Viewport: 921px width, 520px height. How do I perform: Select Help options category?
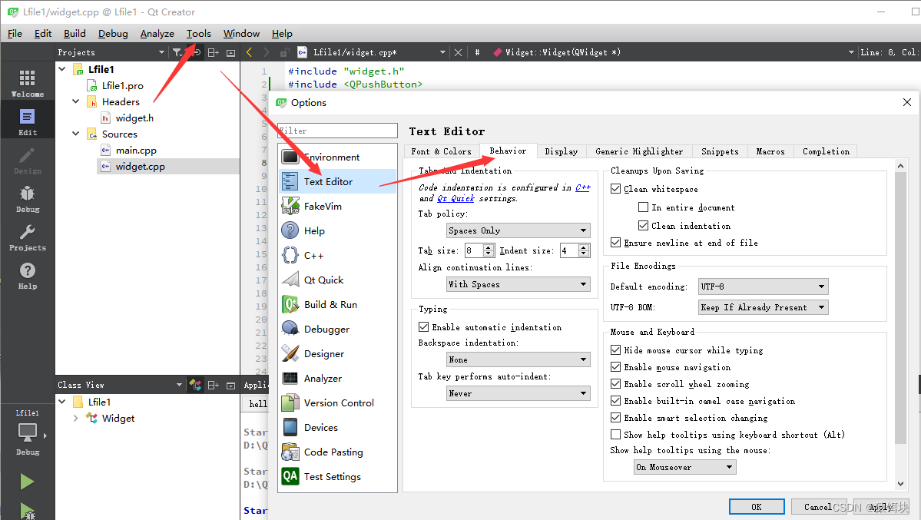[x=338, y=231]
